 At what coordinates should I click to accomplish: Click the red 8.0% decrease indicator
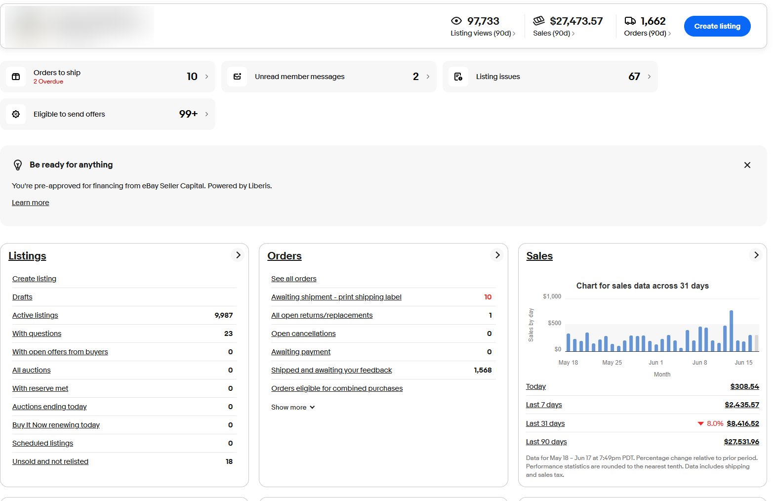pyautogui.click(x=710, y=423)
